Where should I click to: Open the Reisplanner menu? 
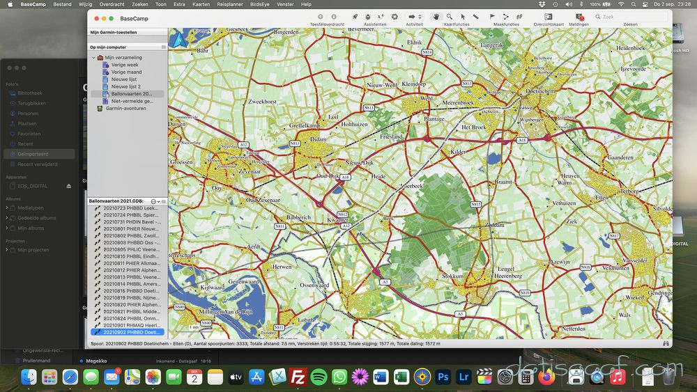pyautogui.click(x=229, y=4)
